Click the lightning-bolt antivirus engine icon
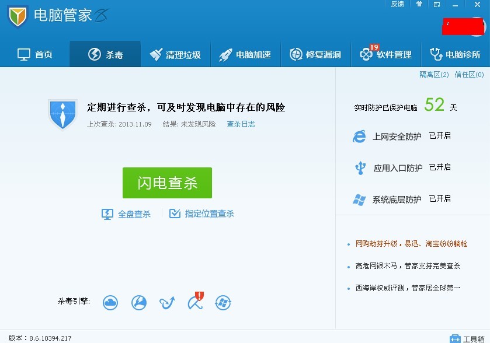 pyautogui.click(x=139, y=303)
